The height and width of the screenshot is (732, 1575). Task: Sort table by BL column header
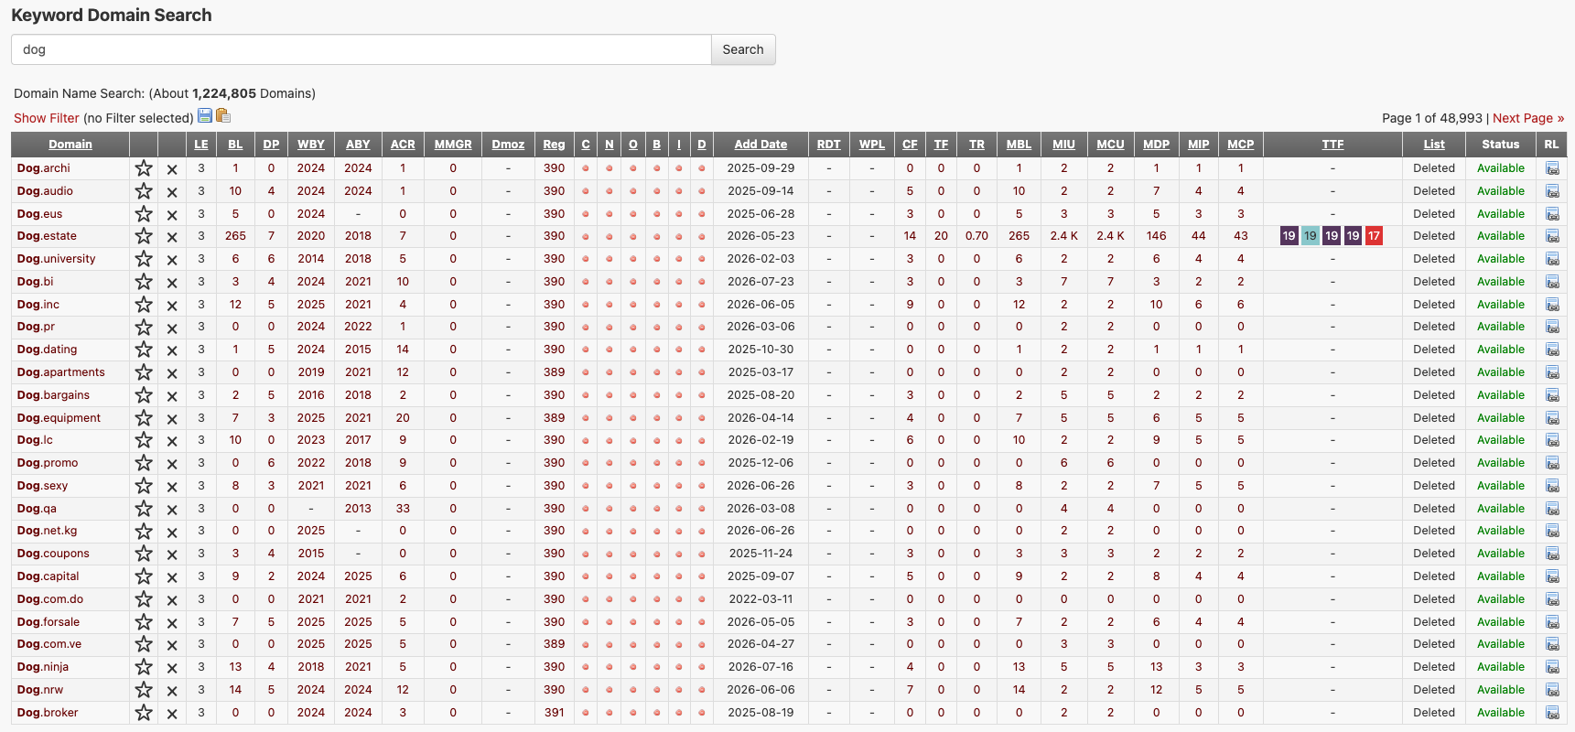pyautogui.click(x=235, y=145)
